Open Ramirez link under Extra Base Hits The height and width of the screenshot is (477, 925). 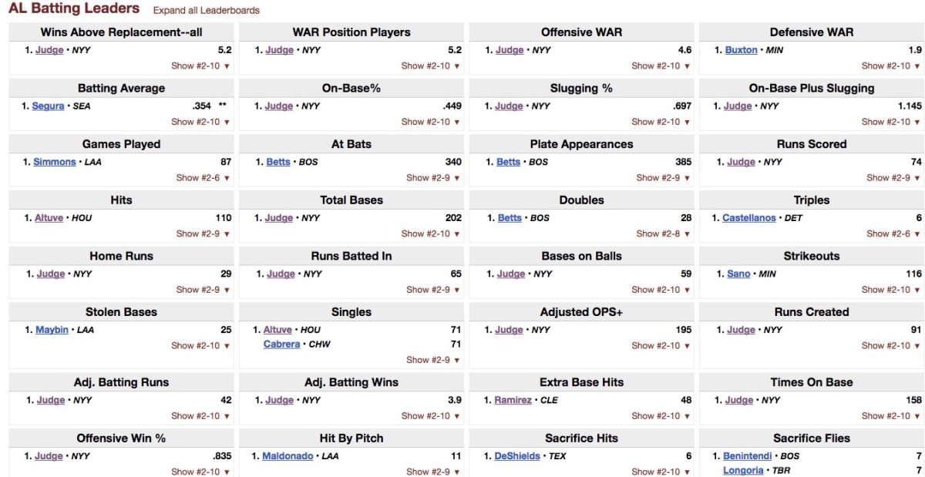(x=513, y=400)
